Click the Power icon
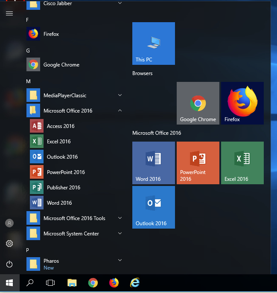 tap(9, 264)
